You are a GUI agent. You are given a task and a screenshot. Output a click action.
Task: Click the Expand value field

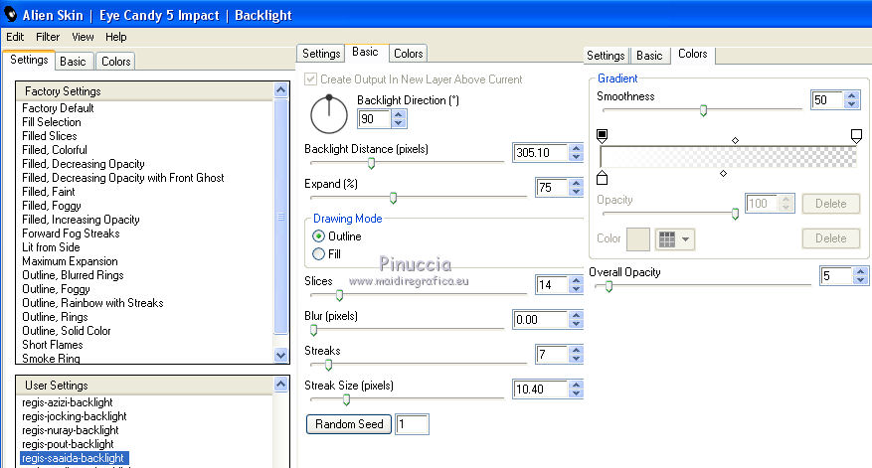coord(552,188)
